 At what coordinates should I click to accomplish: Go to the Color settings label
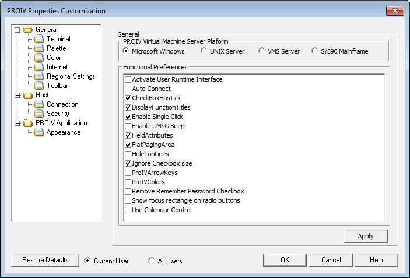(54, 58)
